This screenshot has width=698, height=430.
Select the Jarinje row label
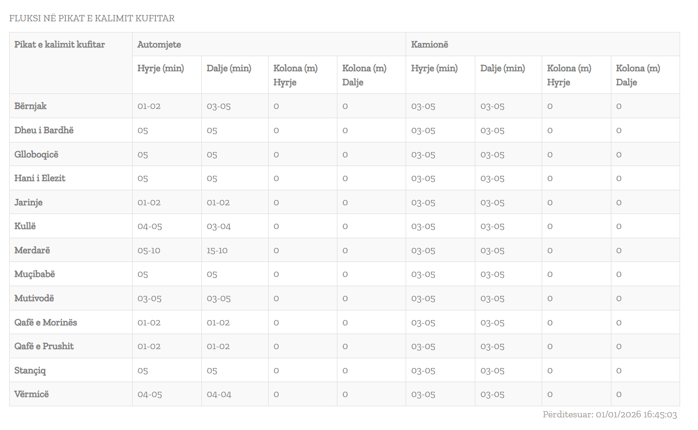[29, 202]
